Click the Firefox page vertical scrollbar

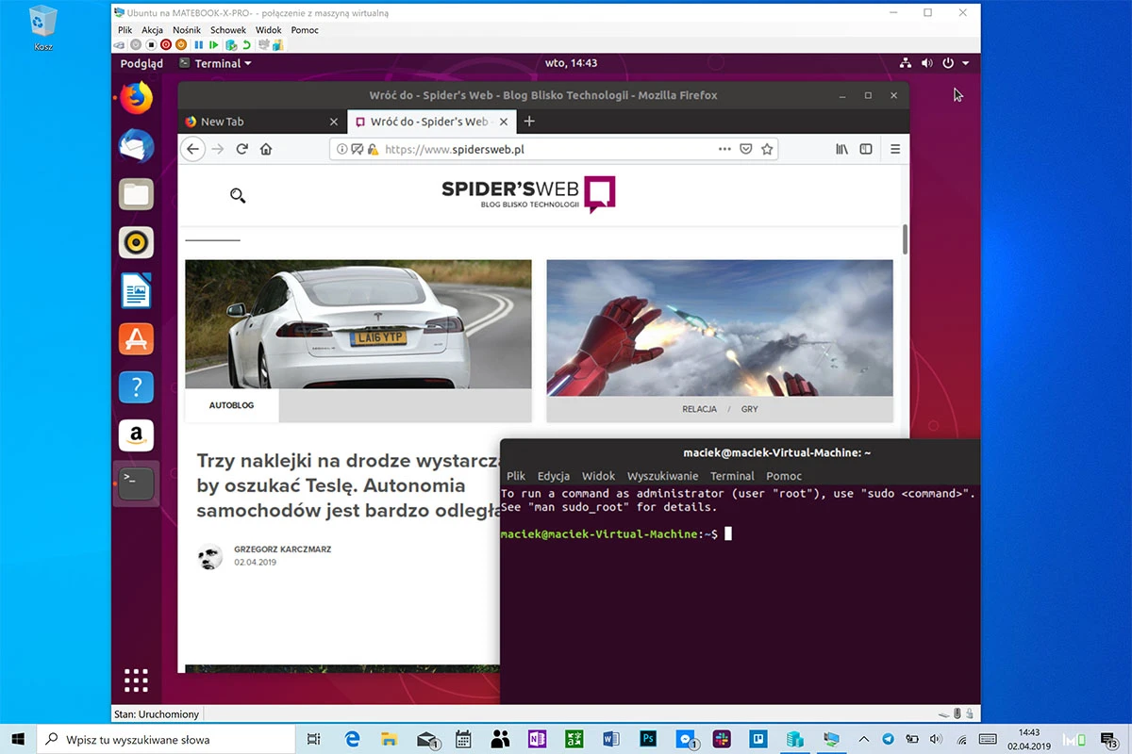pos(906,239)
